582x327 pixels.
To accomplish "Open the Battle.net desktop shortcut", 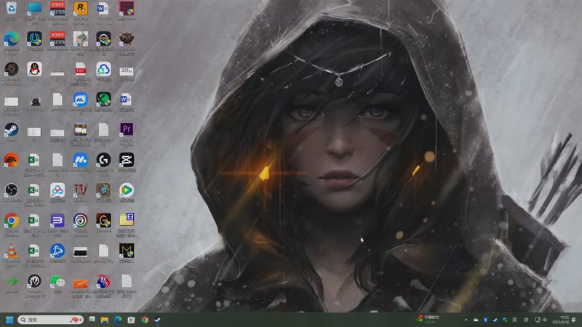I will 57,251.
